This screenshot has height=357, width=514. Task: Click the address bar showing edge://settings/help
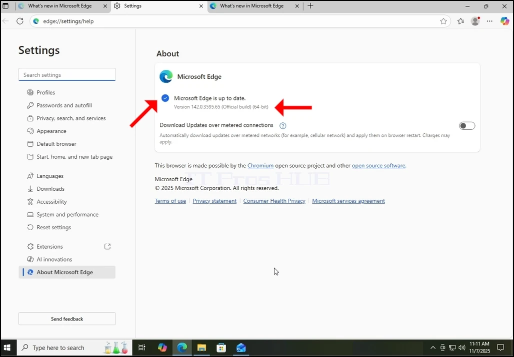[x=239, y=21]
